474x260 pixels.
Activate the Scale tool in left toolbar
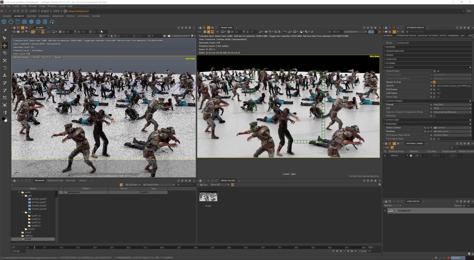(5, 60)
